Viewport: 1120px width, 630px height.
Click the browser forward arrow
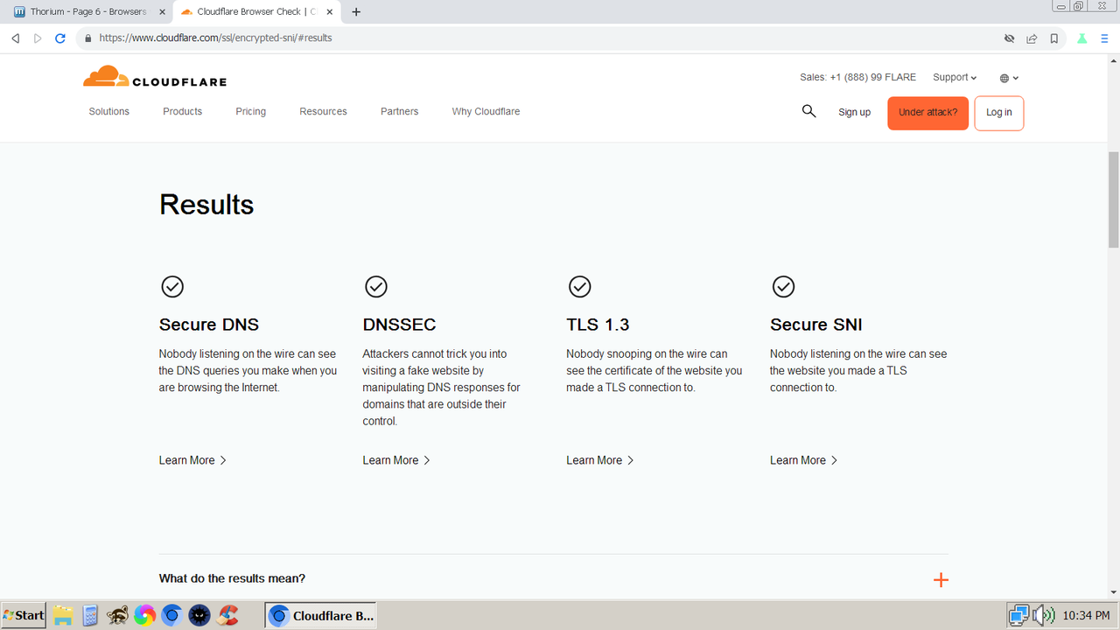[x=38, y=38]
